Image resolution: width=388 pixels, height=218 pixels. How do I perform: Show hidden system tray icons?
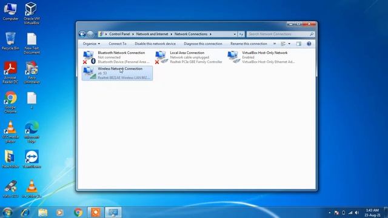pos(330,213)
